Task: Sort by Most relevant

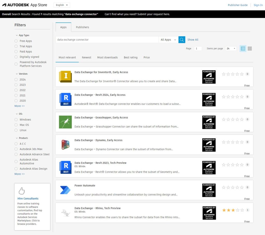Action: tap(67, 57)
